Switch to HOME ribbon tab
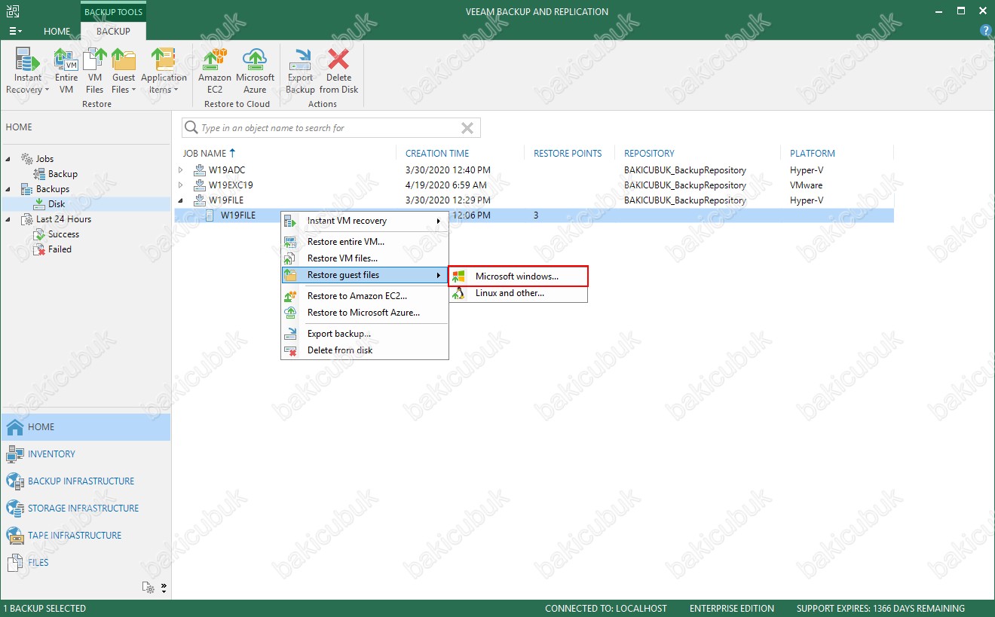 57,32
